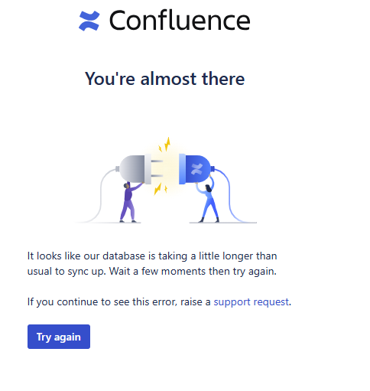The image size is (370, 391).
Task: Click the Try again button
Action: pos(59,337)
